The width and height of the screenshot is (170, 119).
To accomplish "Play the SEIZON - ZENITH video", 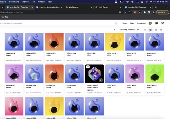I will [101, 80].
